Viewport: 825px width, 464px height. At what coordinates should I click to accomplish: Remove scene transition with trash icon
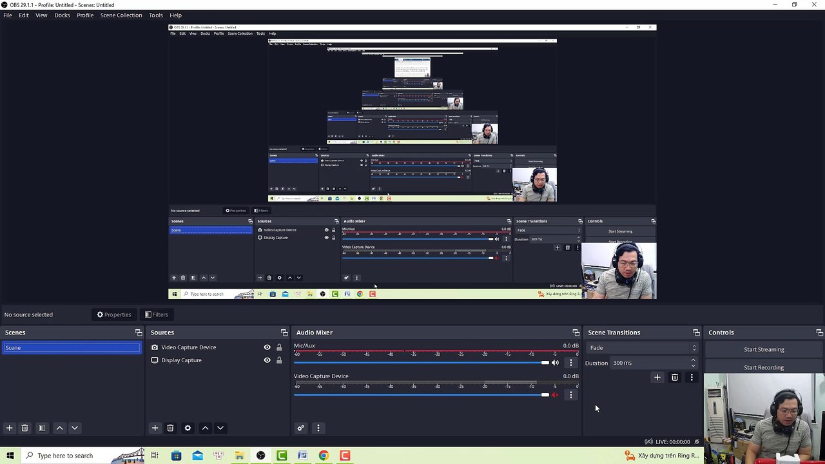(675, 377)
